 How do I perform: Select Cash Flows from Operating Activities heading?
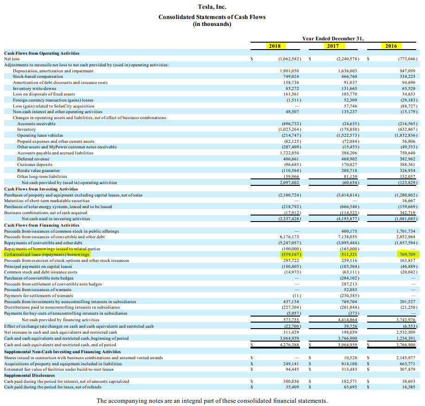point(42,53)
